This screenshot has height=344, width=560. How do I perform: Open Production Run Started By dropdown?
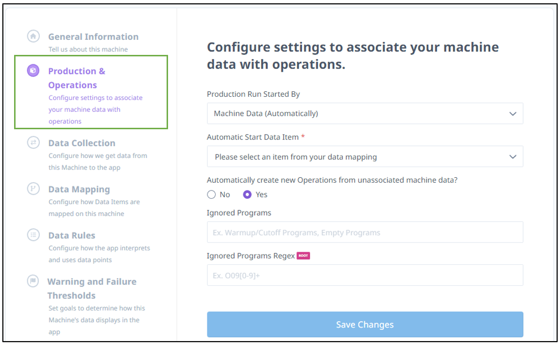point(365,113)
